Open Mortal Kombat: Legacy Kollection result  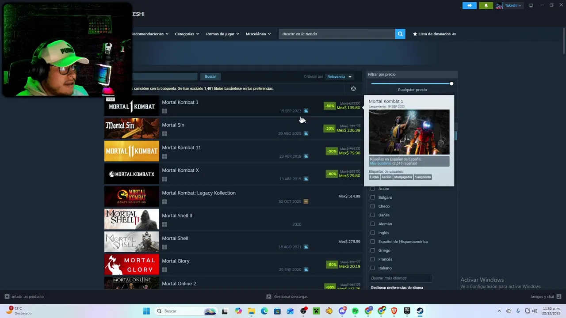233,197
